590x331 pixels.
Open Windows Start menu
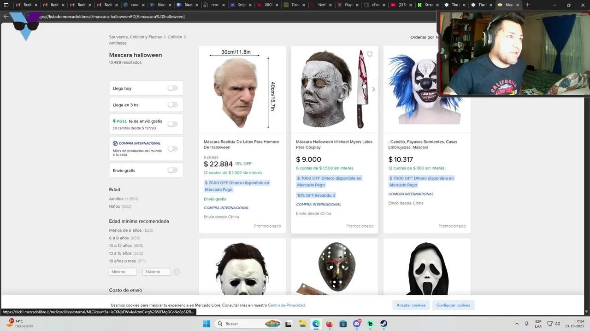pos(206,324)
